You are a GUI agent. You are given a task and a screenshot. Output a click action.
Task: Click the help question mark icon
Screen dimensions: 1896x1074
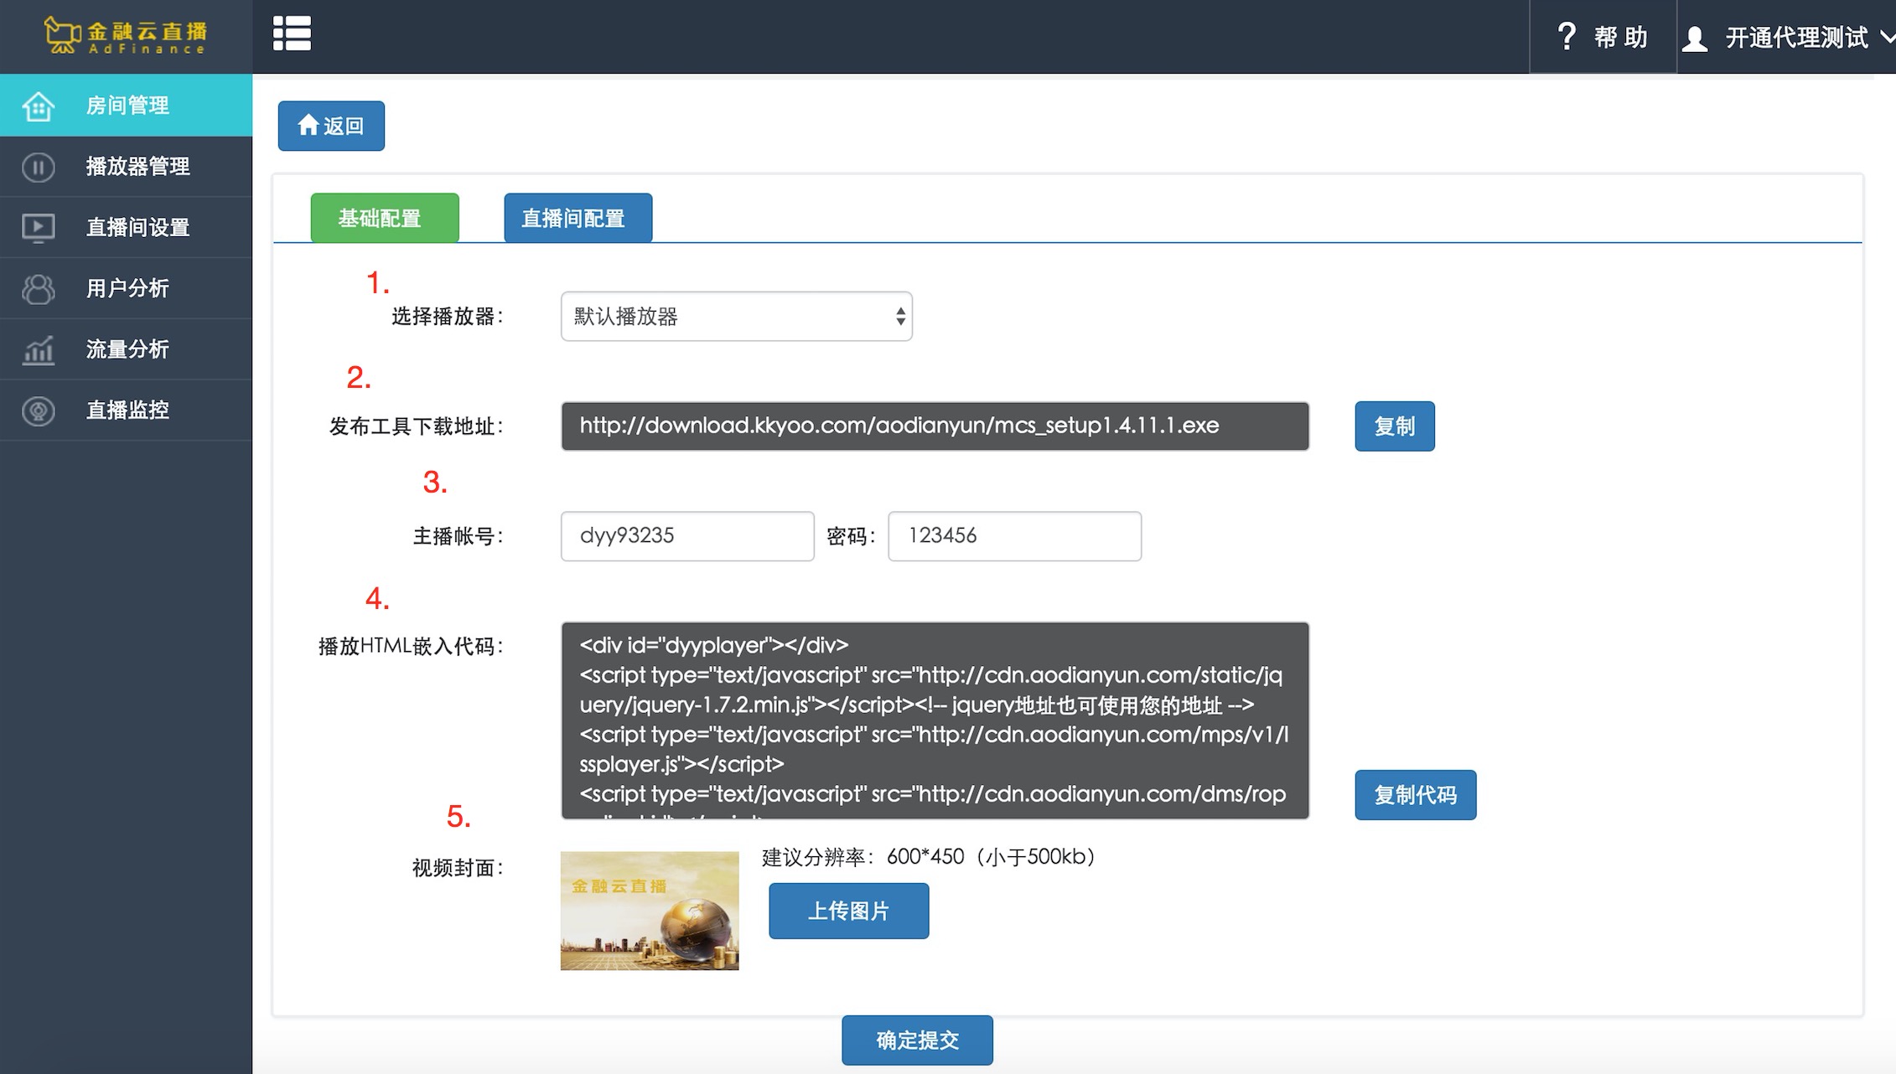pos(1566,37)
